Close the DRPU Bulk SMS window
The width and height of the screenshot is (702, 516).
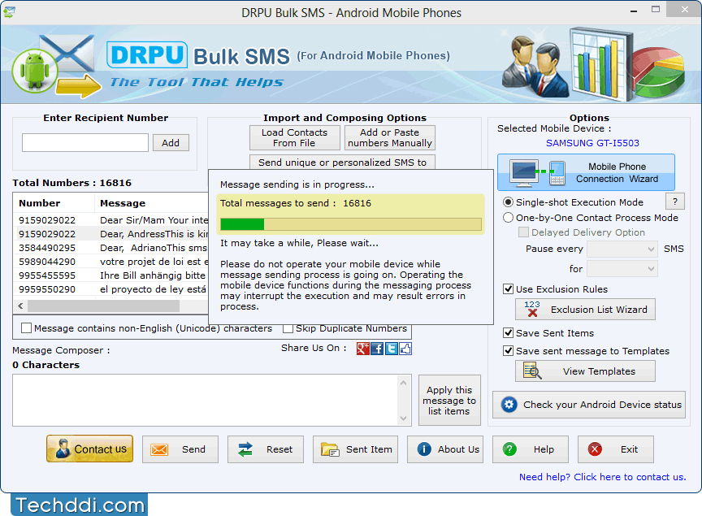point(685,10)
